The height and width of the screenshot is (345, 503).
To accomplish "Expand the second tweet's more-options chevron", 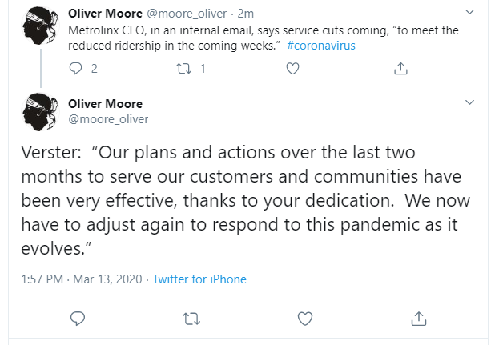I will [x=470, y=104].
